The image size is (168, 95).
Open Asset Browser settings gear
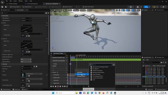pos(166,63)
